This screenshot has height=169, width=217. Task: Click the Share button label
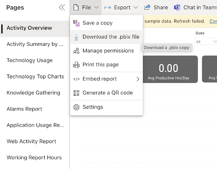161,8
